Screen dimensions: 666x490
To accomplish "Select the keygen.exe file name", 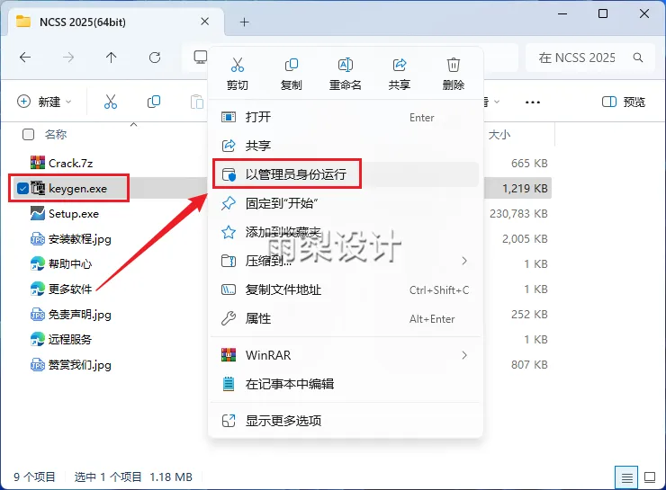I will pos(77,189).
